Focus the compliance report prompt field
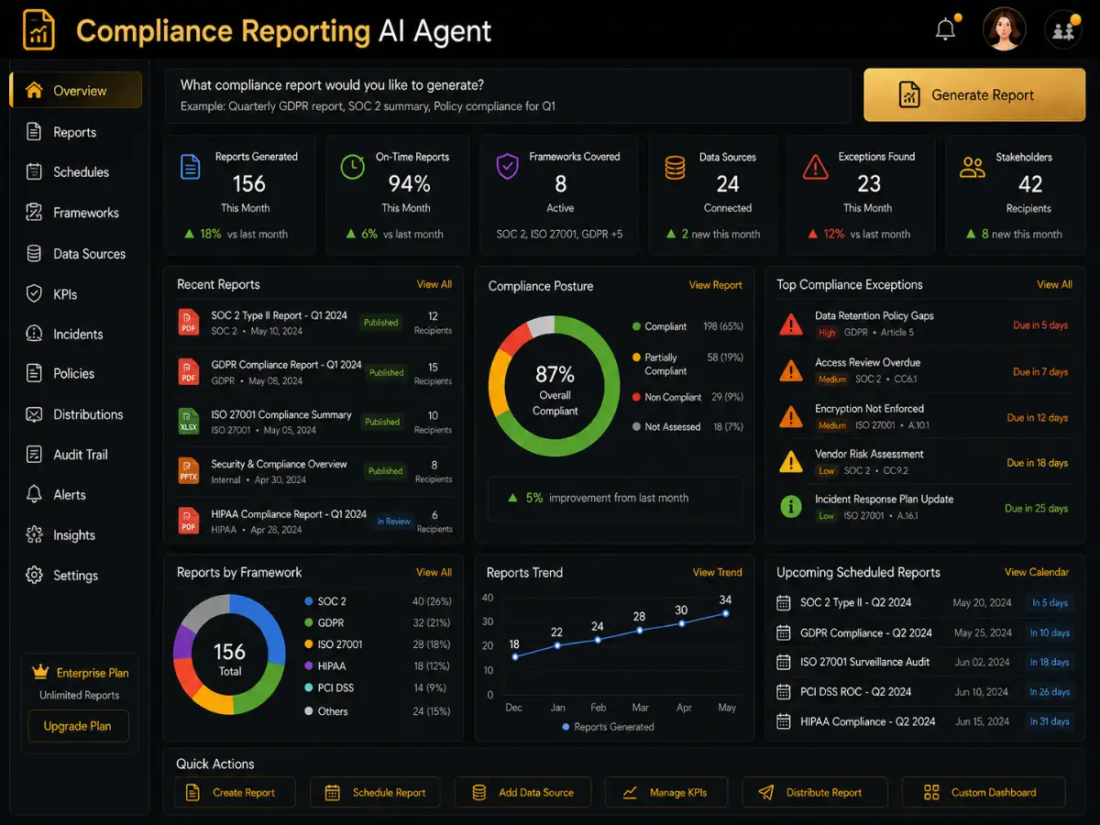This screenshot has height=825, width=1100. 508,95
